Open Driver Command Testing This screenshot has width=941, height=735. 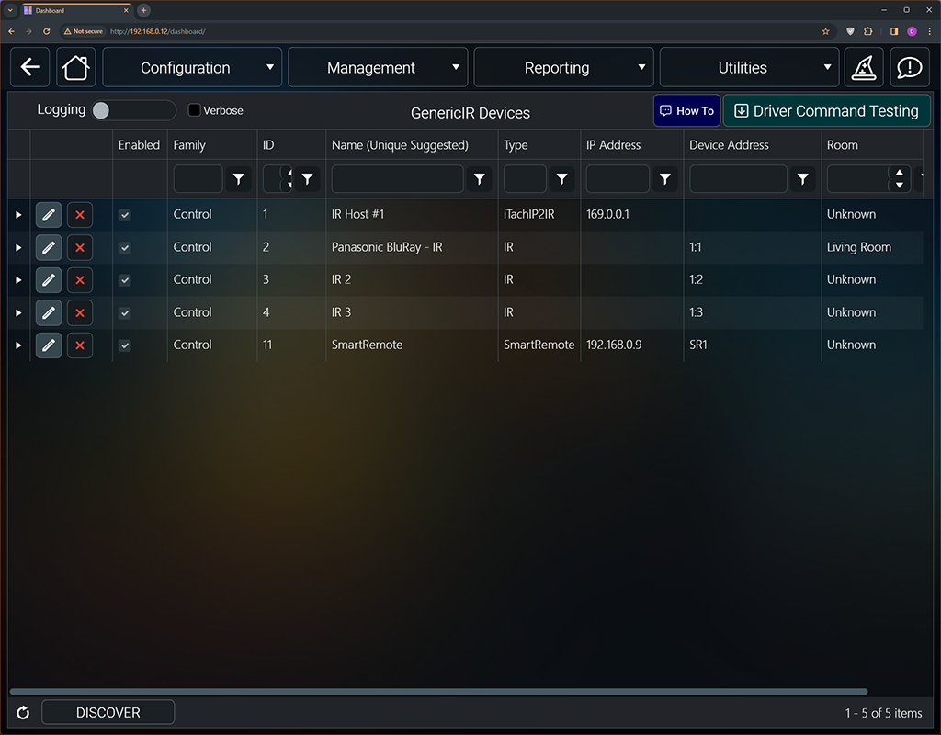[827, 110]
